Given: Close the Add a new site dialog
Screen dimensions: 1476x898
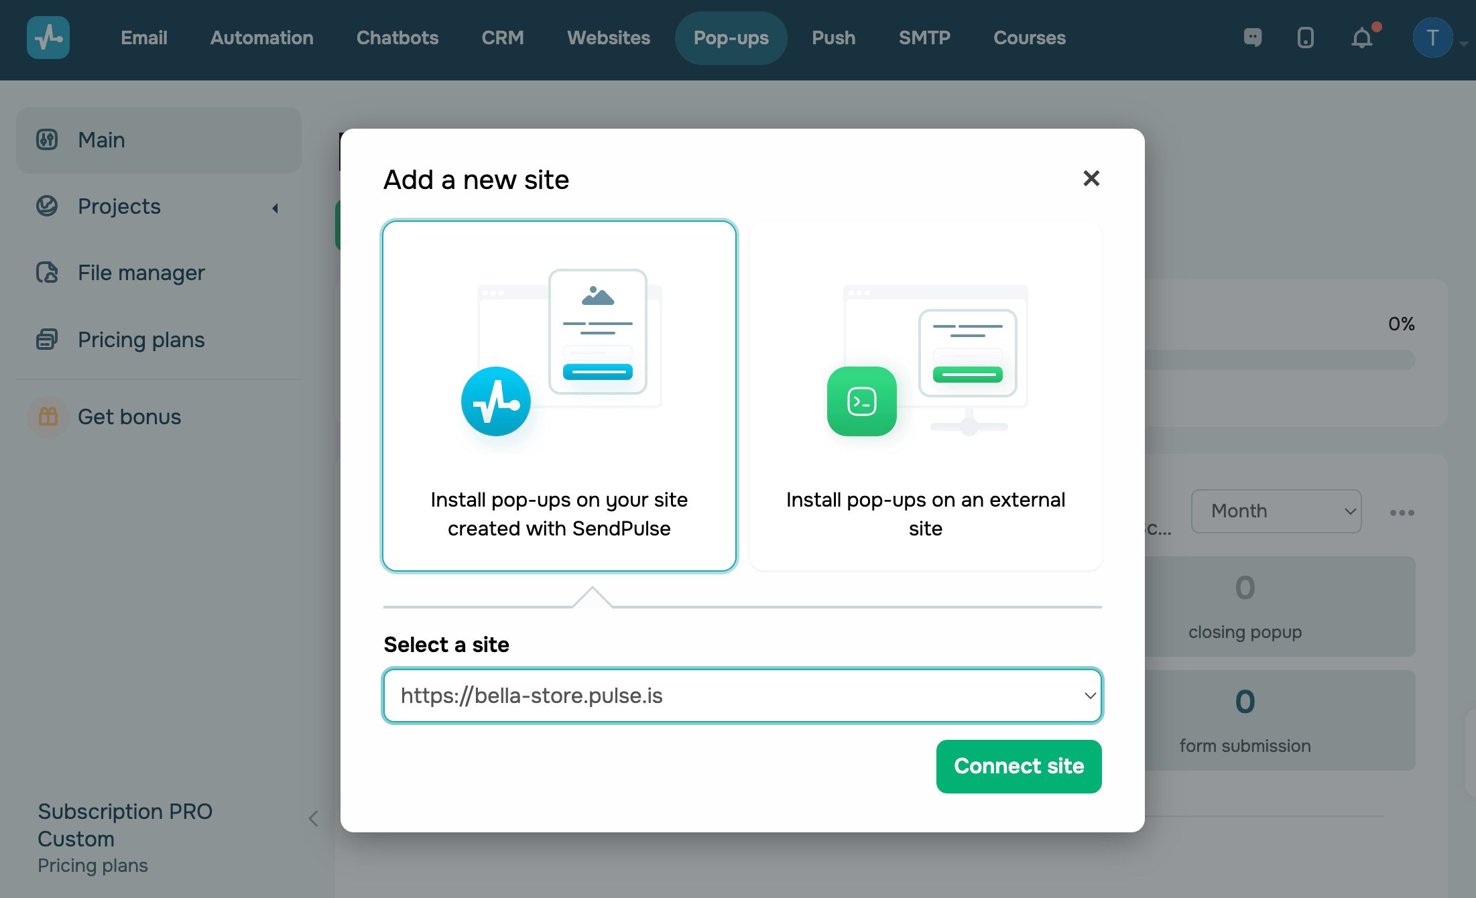Looking at the screenshot, I should 1091,178.
